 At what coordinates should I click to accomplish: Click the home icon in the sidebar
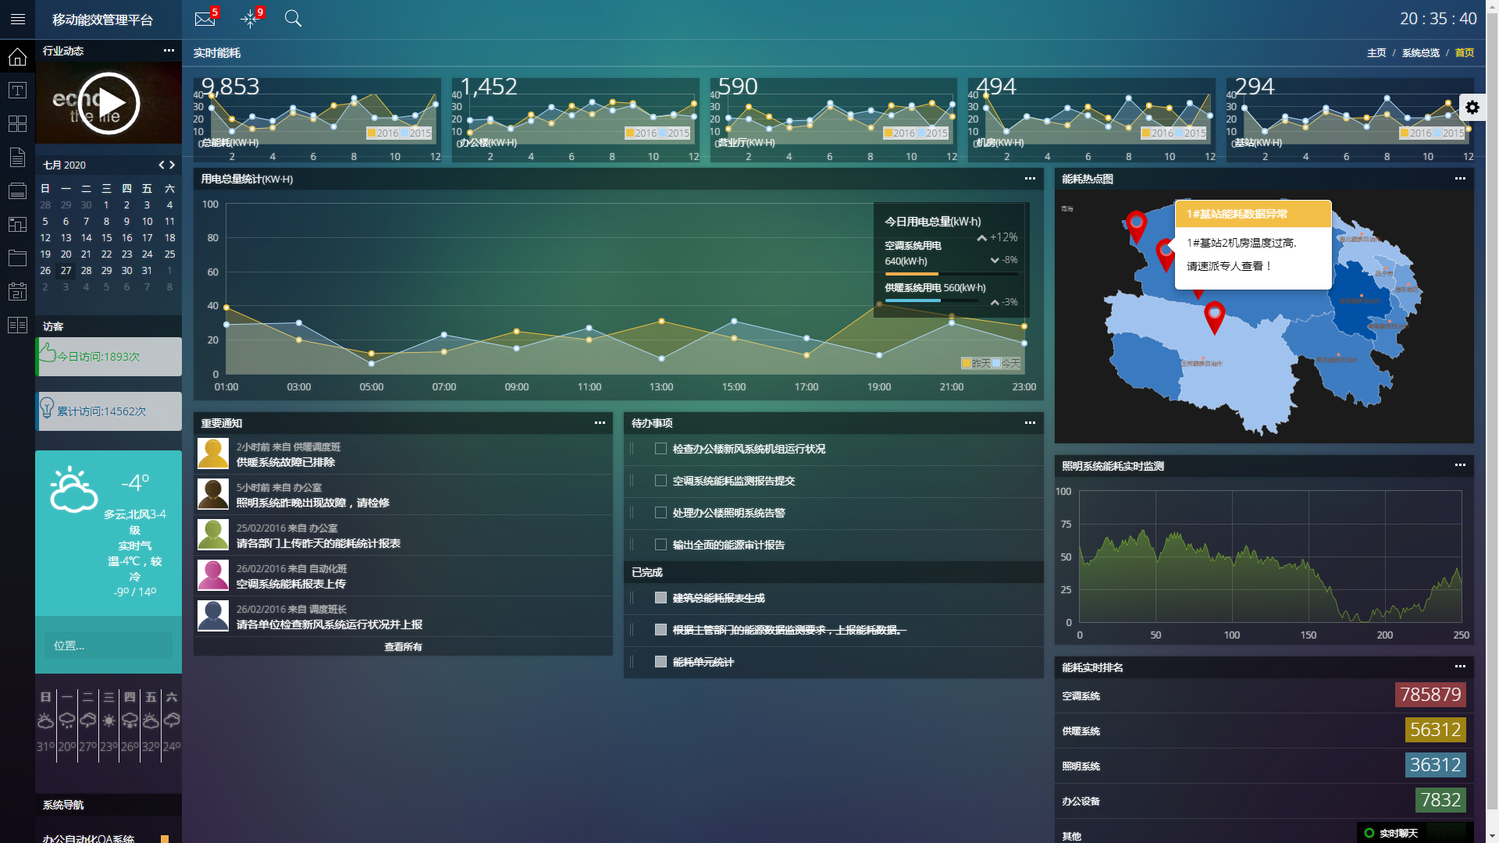point(17,57)
